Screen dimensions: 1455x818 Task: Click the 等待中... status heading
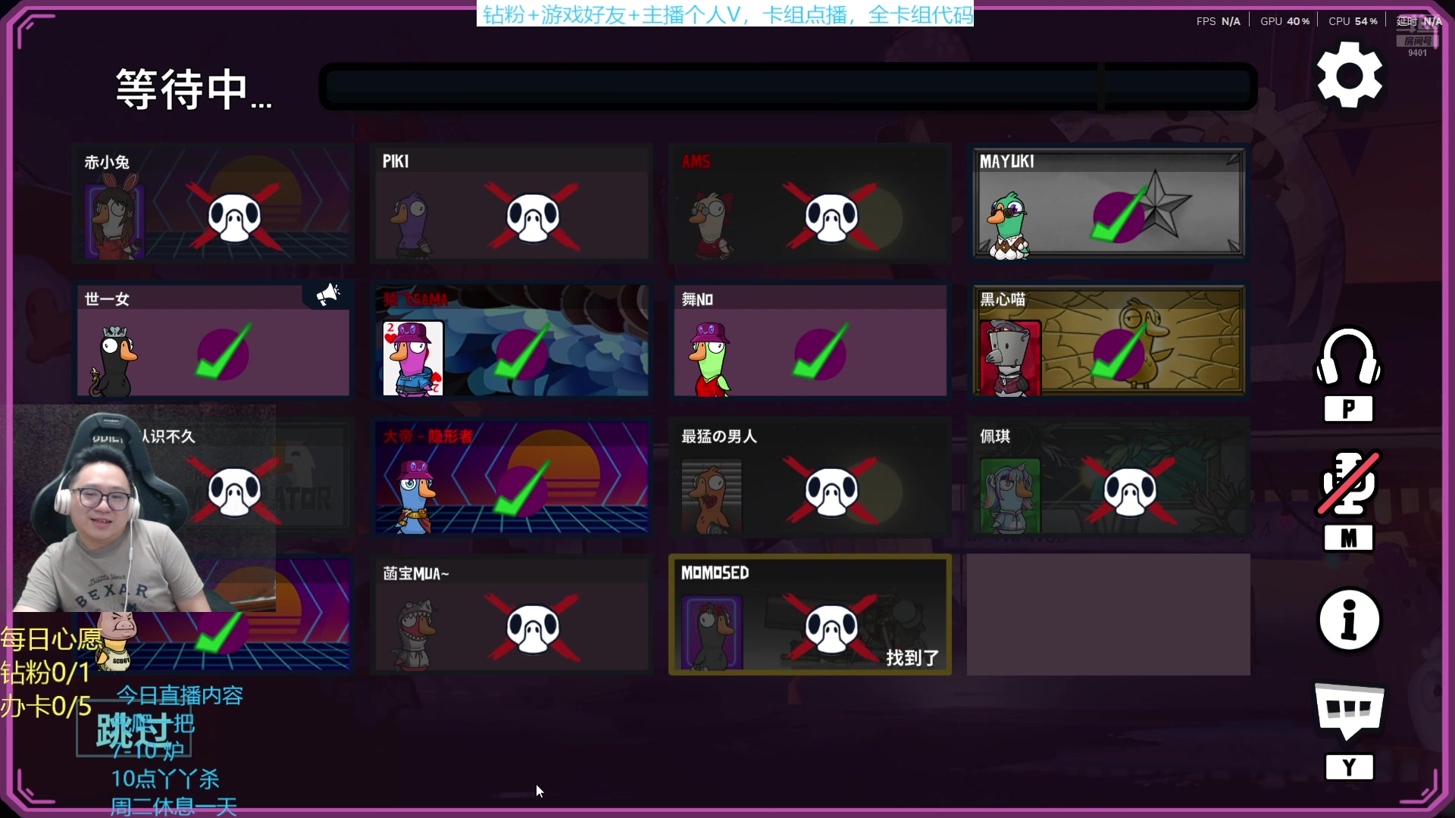pos(193,89)
